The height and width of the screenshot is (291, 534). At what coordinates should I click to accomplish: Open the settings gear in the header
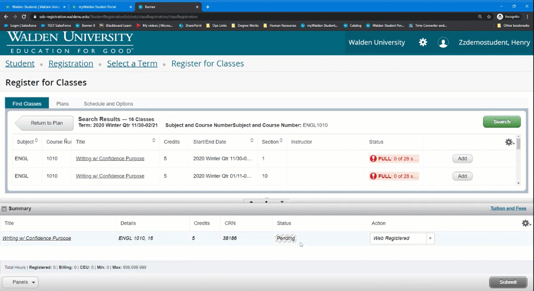click(422, 42)
